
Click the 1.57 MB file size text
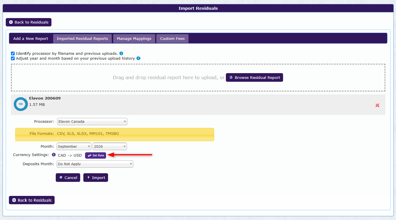tap(37, 104)
